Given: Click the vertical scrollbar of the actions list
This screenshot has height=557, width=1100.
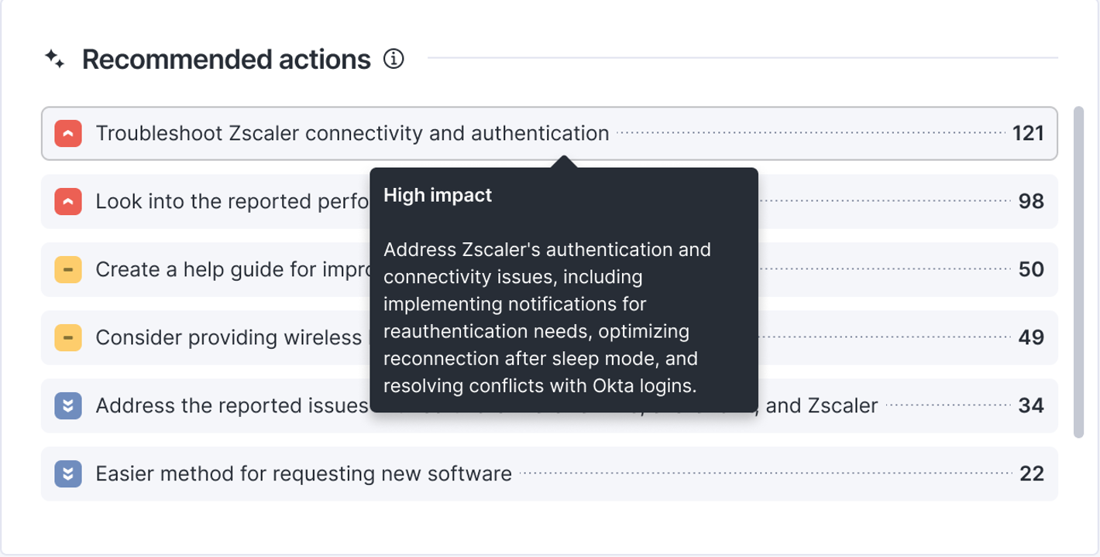Looking at the screenshot, I should 1078,272.
